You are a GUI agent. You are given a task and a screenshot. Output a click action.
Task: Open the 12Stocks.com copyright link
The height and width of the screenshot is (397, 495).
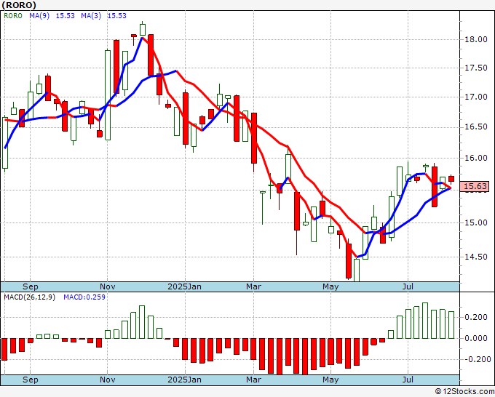click(x=464, y=391)
